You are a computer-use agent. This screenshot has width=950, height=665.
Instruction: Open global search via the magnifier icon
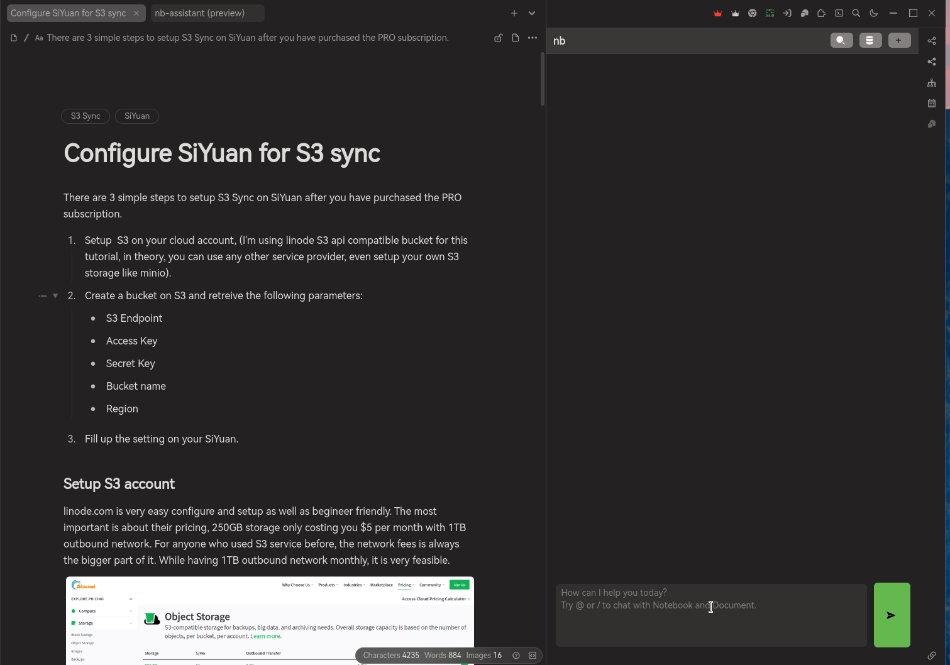[856, 13]
